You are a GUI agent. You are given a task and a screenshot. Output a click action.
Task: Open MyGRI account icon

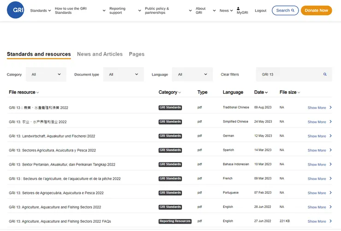coord(238,8)
